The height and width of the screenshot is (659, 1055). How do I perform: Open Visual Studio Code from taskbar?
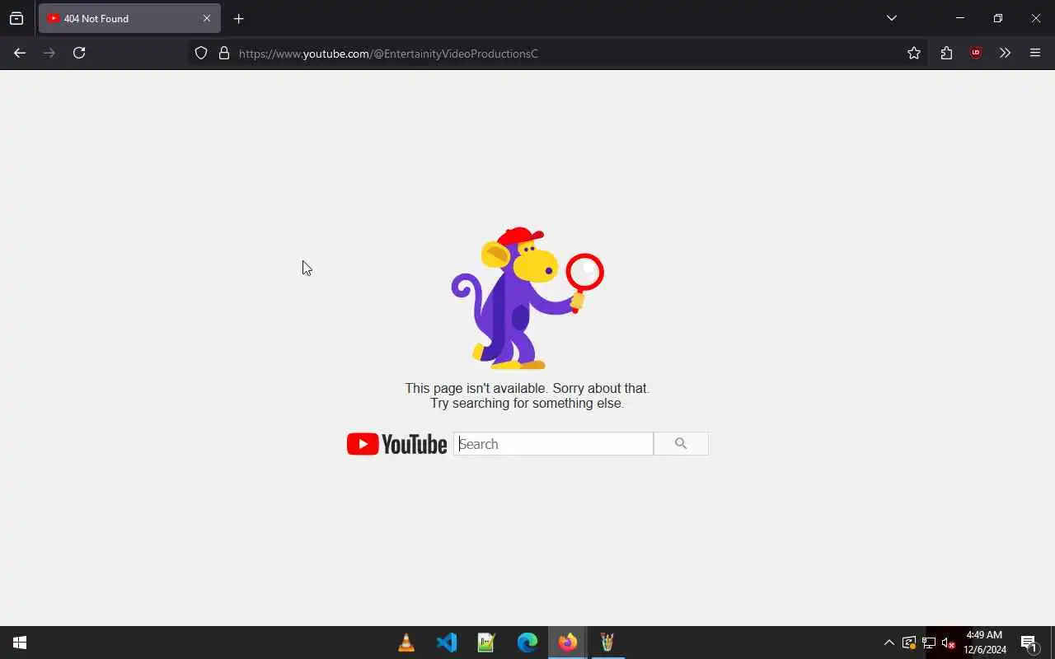coord(447,643)
